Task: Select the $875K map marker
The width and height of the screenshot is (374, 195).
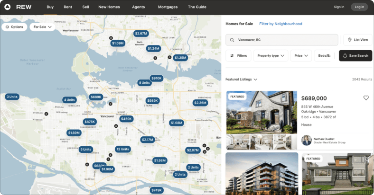Action: 90,122
